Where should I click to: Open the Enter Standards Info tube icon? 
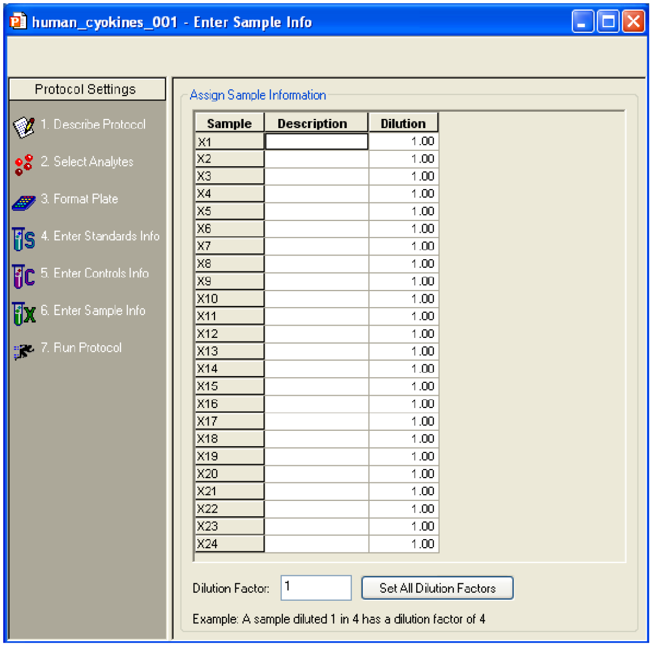[x=23, y=239]
